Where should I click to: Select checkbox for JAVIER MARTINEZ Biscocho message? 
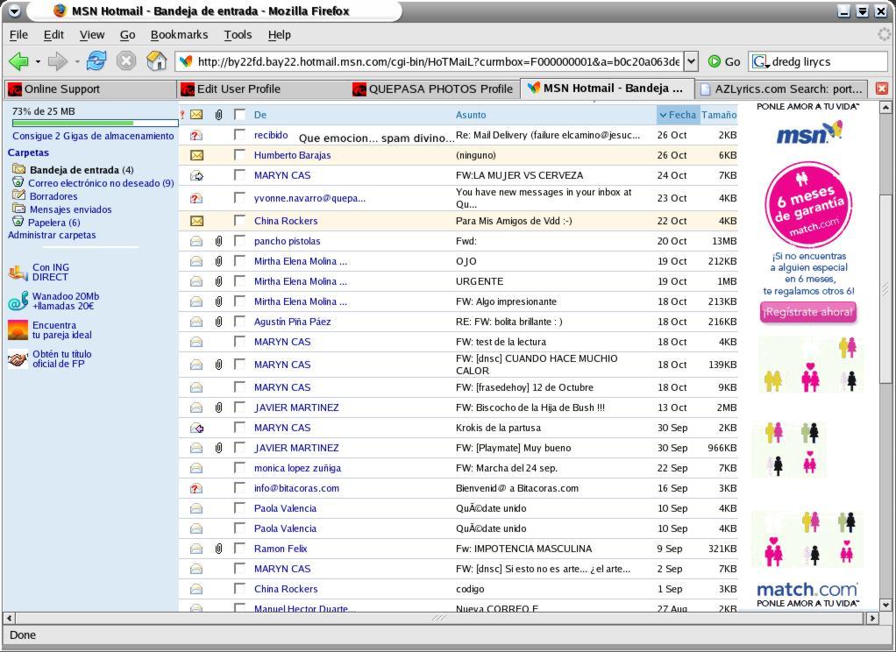[x=239, y=407]
